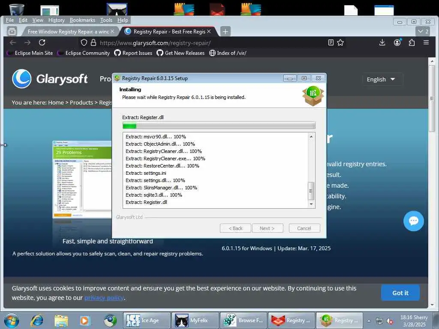
Task: Open a new tab with plus button
Action: (226, 31)
